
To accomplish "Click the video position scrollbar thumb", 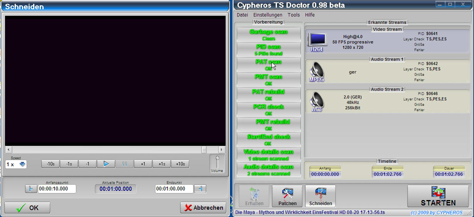I will click(x=204, y=150).
